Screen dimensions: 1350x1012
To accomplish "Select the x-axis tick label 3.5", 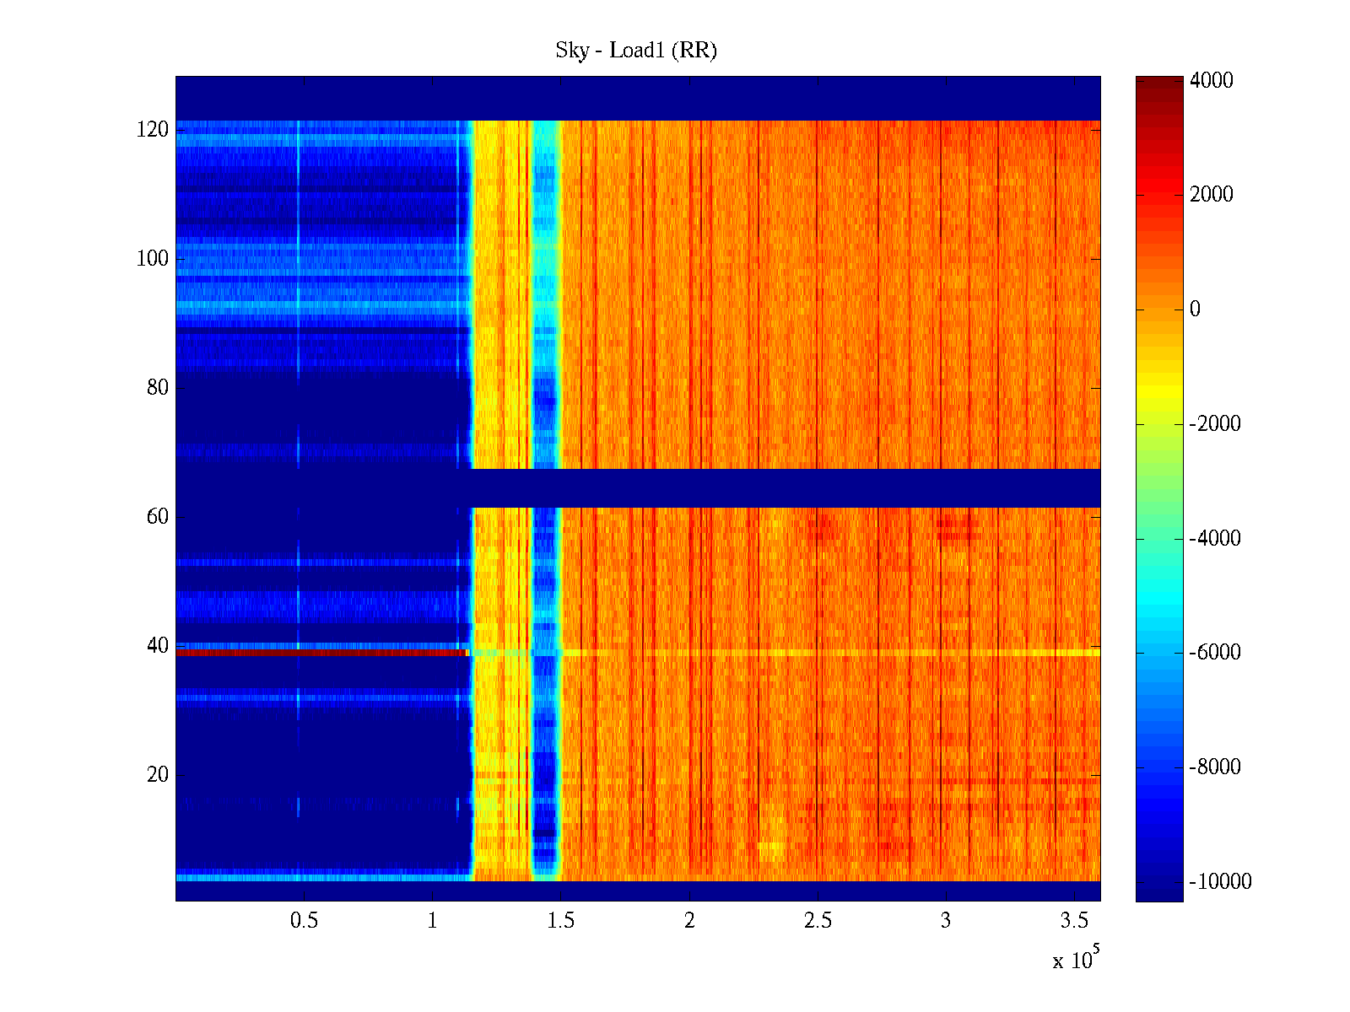I will (x=1074, y=921).
